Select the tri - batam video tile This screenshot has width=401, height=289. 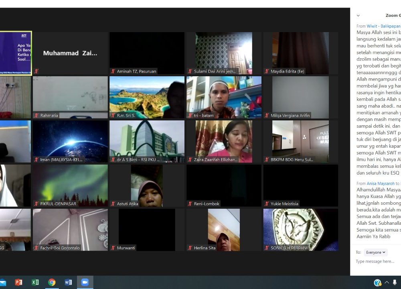[x=224, y=97]
